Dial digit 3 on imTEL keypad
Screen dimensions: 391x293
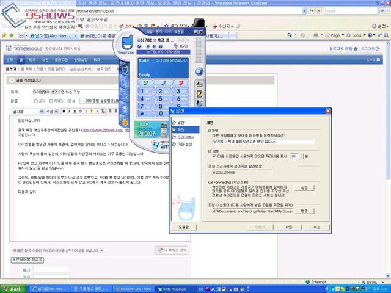[181, 91]
